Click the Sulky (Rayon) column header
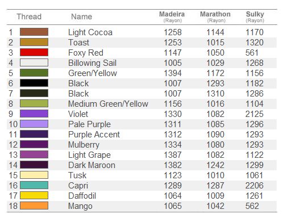284x218 pixels. 255,16
